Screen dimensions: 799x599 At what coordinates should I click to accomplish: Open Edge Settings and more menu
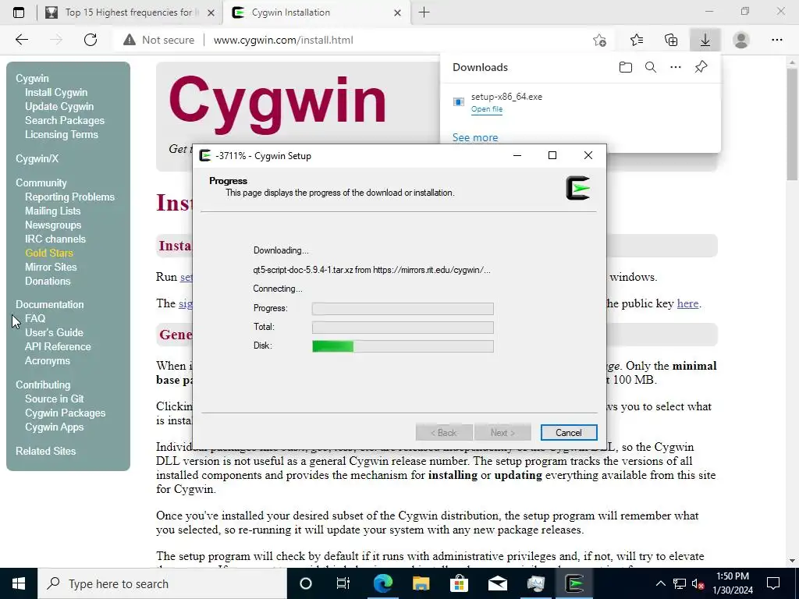point(776,40)
